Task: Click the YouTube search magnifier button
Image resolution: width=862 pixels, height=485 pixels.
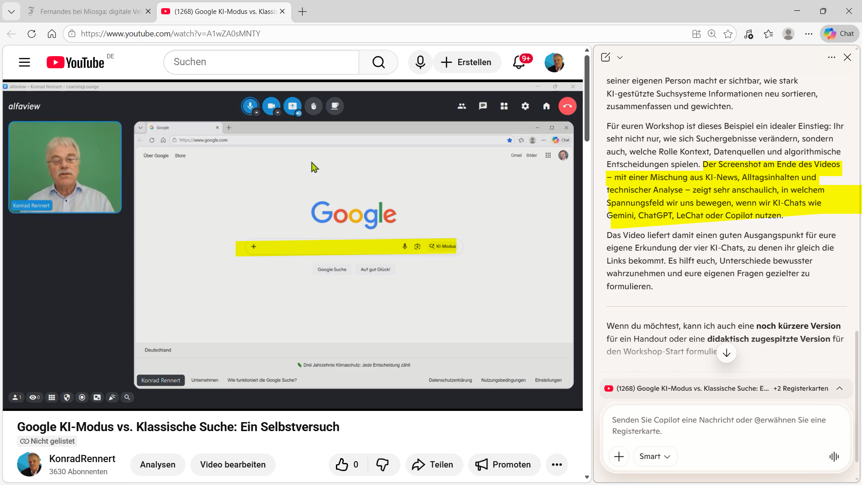Action: pos(378,62)
